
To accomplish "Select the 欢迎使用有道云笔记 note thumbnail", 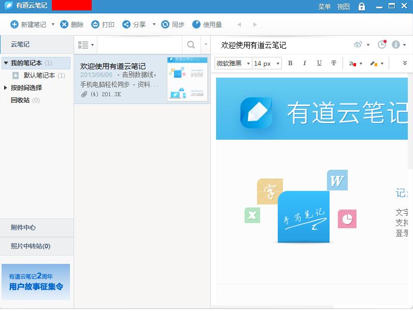I will 187,79.
